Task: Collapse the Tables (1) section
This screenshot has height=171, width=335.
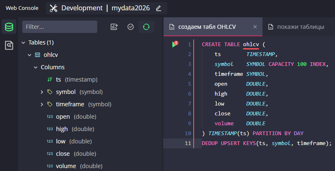Action: click(23, 42)
